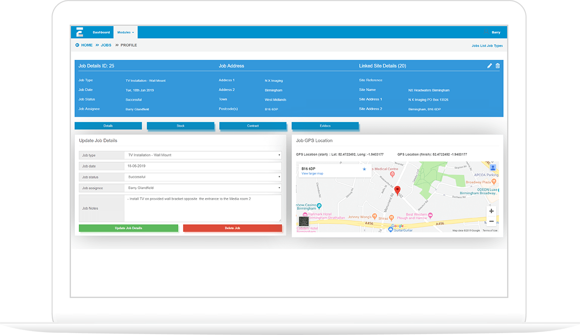Viewport: 580px width, 335px height.
Task: Open the Evidocs tab
Action: point(325,126)
